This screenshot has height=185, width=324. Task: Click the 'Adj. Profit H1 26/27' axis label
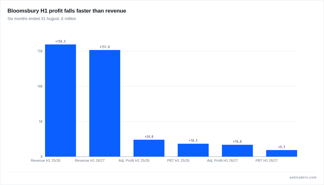click(223, 160)
